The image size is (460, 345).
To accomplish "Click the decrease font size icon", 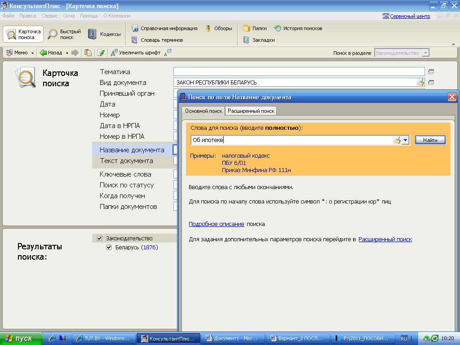I will pyautogui.click(x=168, y=53).
